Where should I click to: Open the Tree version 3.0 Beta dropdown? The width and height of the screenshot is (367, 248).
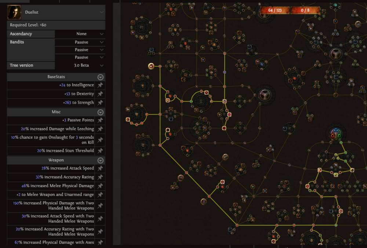tap(80, 65)
